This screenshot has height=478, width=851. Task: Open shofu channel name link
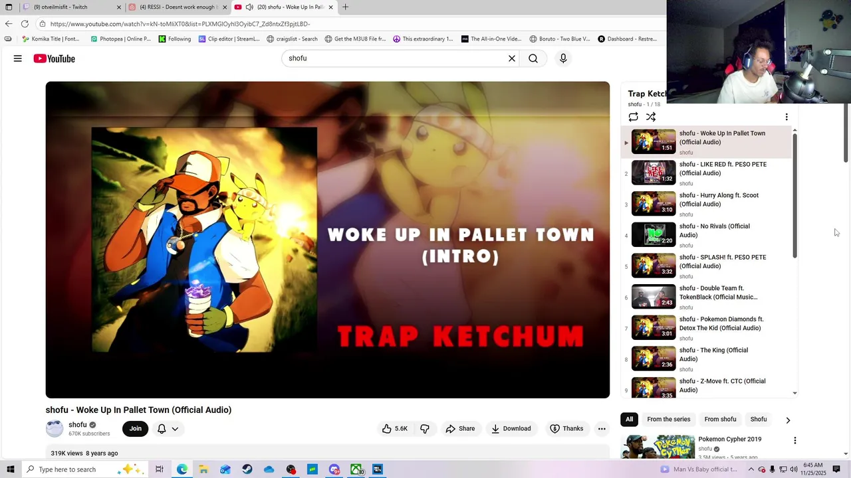pos(78,425)
